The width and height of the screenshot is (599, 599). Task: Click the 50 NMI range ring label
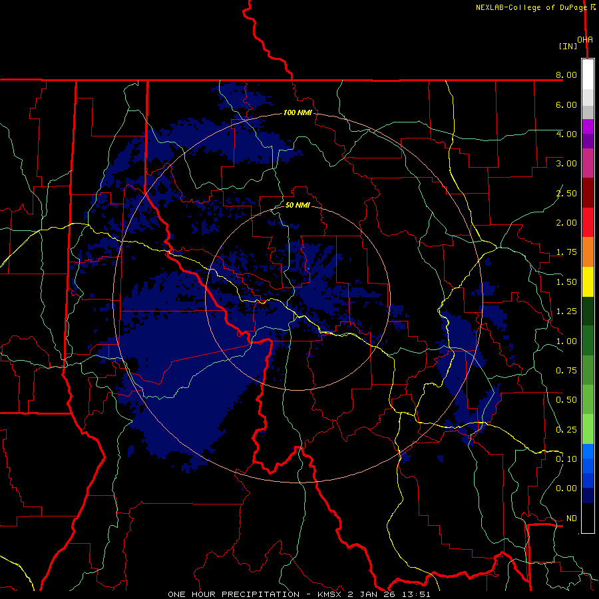298,205
